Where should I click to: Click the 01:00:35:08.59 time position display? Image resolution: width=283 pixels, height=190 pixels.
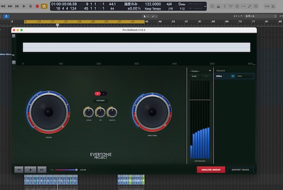click(x=64, y=4)
